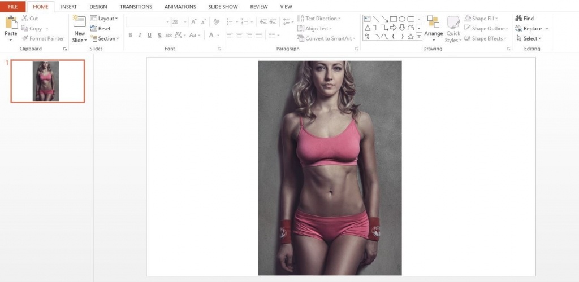
Task: Switch to the VIEW ribbon tab
Action: pyautogui.click(x=286, y=7)
